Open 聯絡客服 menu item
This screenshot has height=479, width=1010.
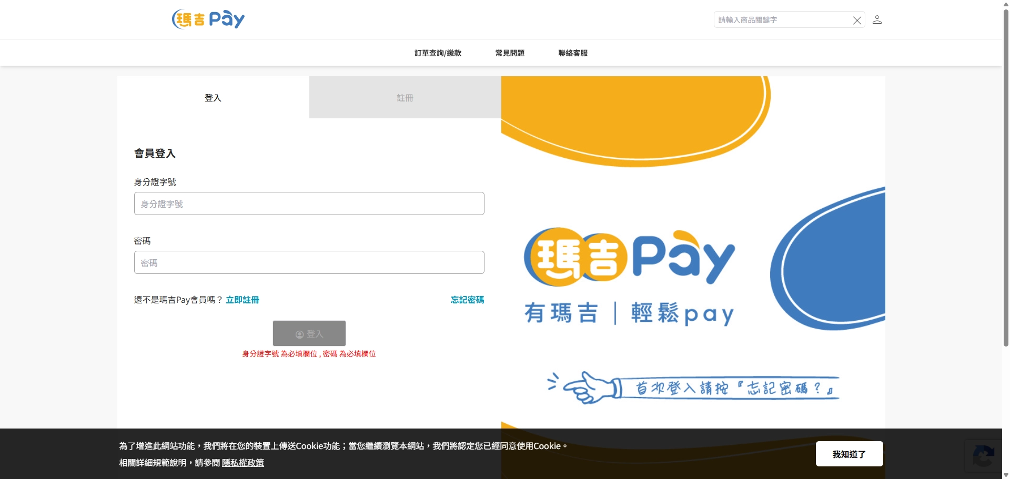coord(573,53)
